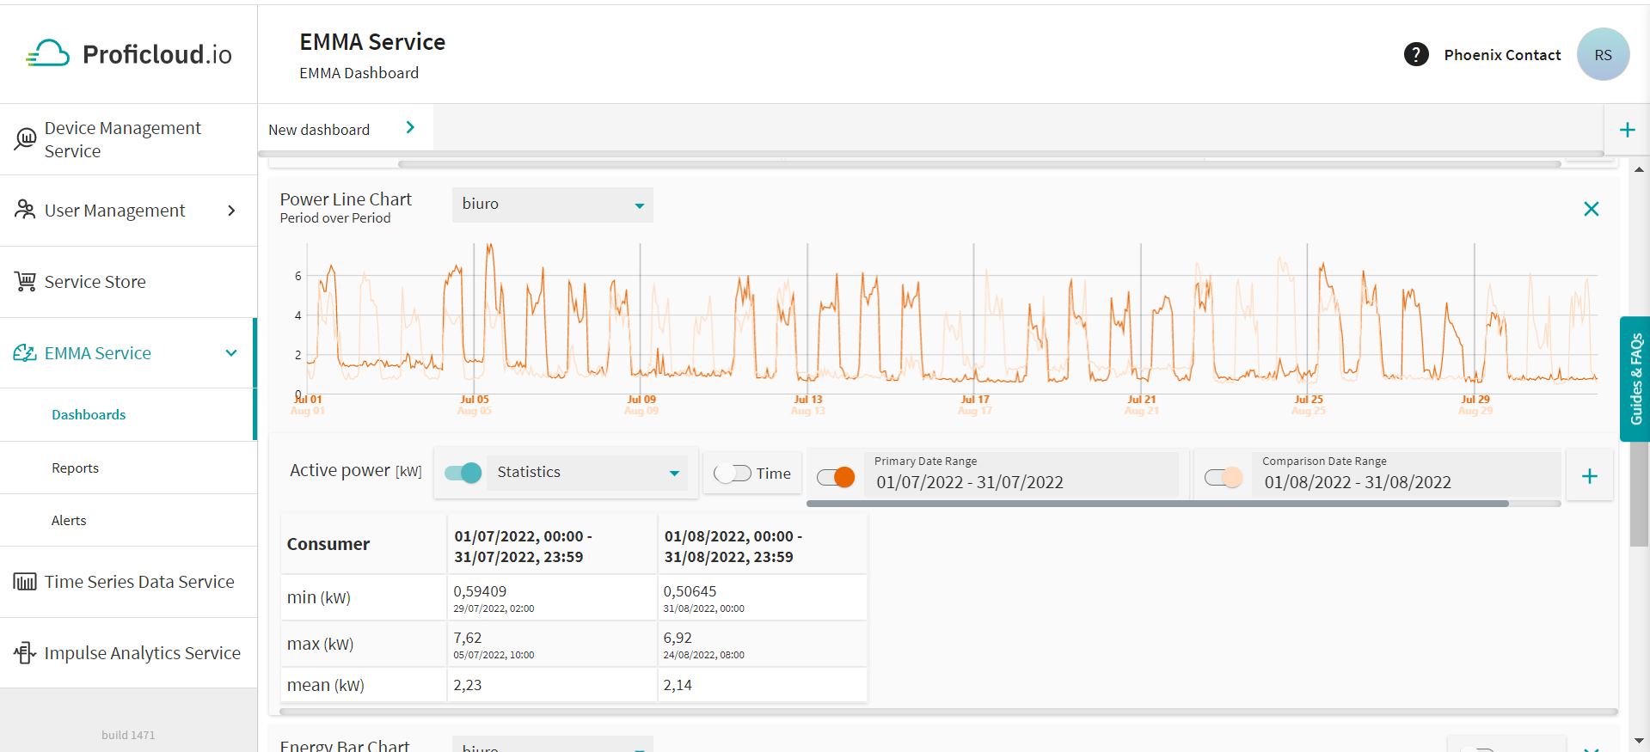This screenshot has width=1650, height=752.
Task: Expand the User Management submenu chevron
Action: pyautogui.click(x=231, y=211)
